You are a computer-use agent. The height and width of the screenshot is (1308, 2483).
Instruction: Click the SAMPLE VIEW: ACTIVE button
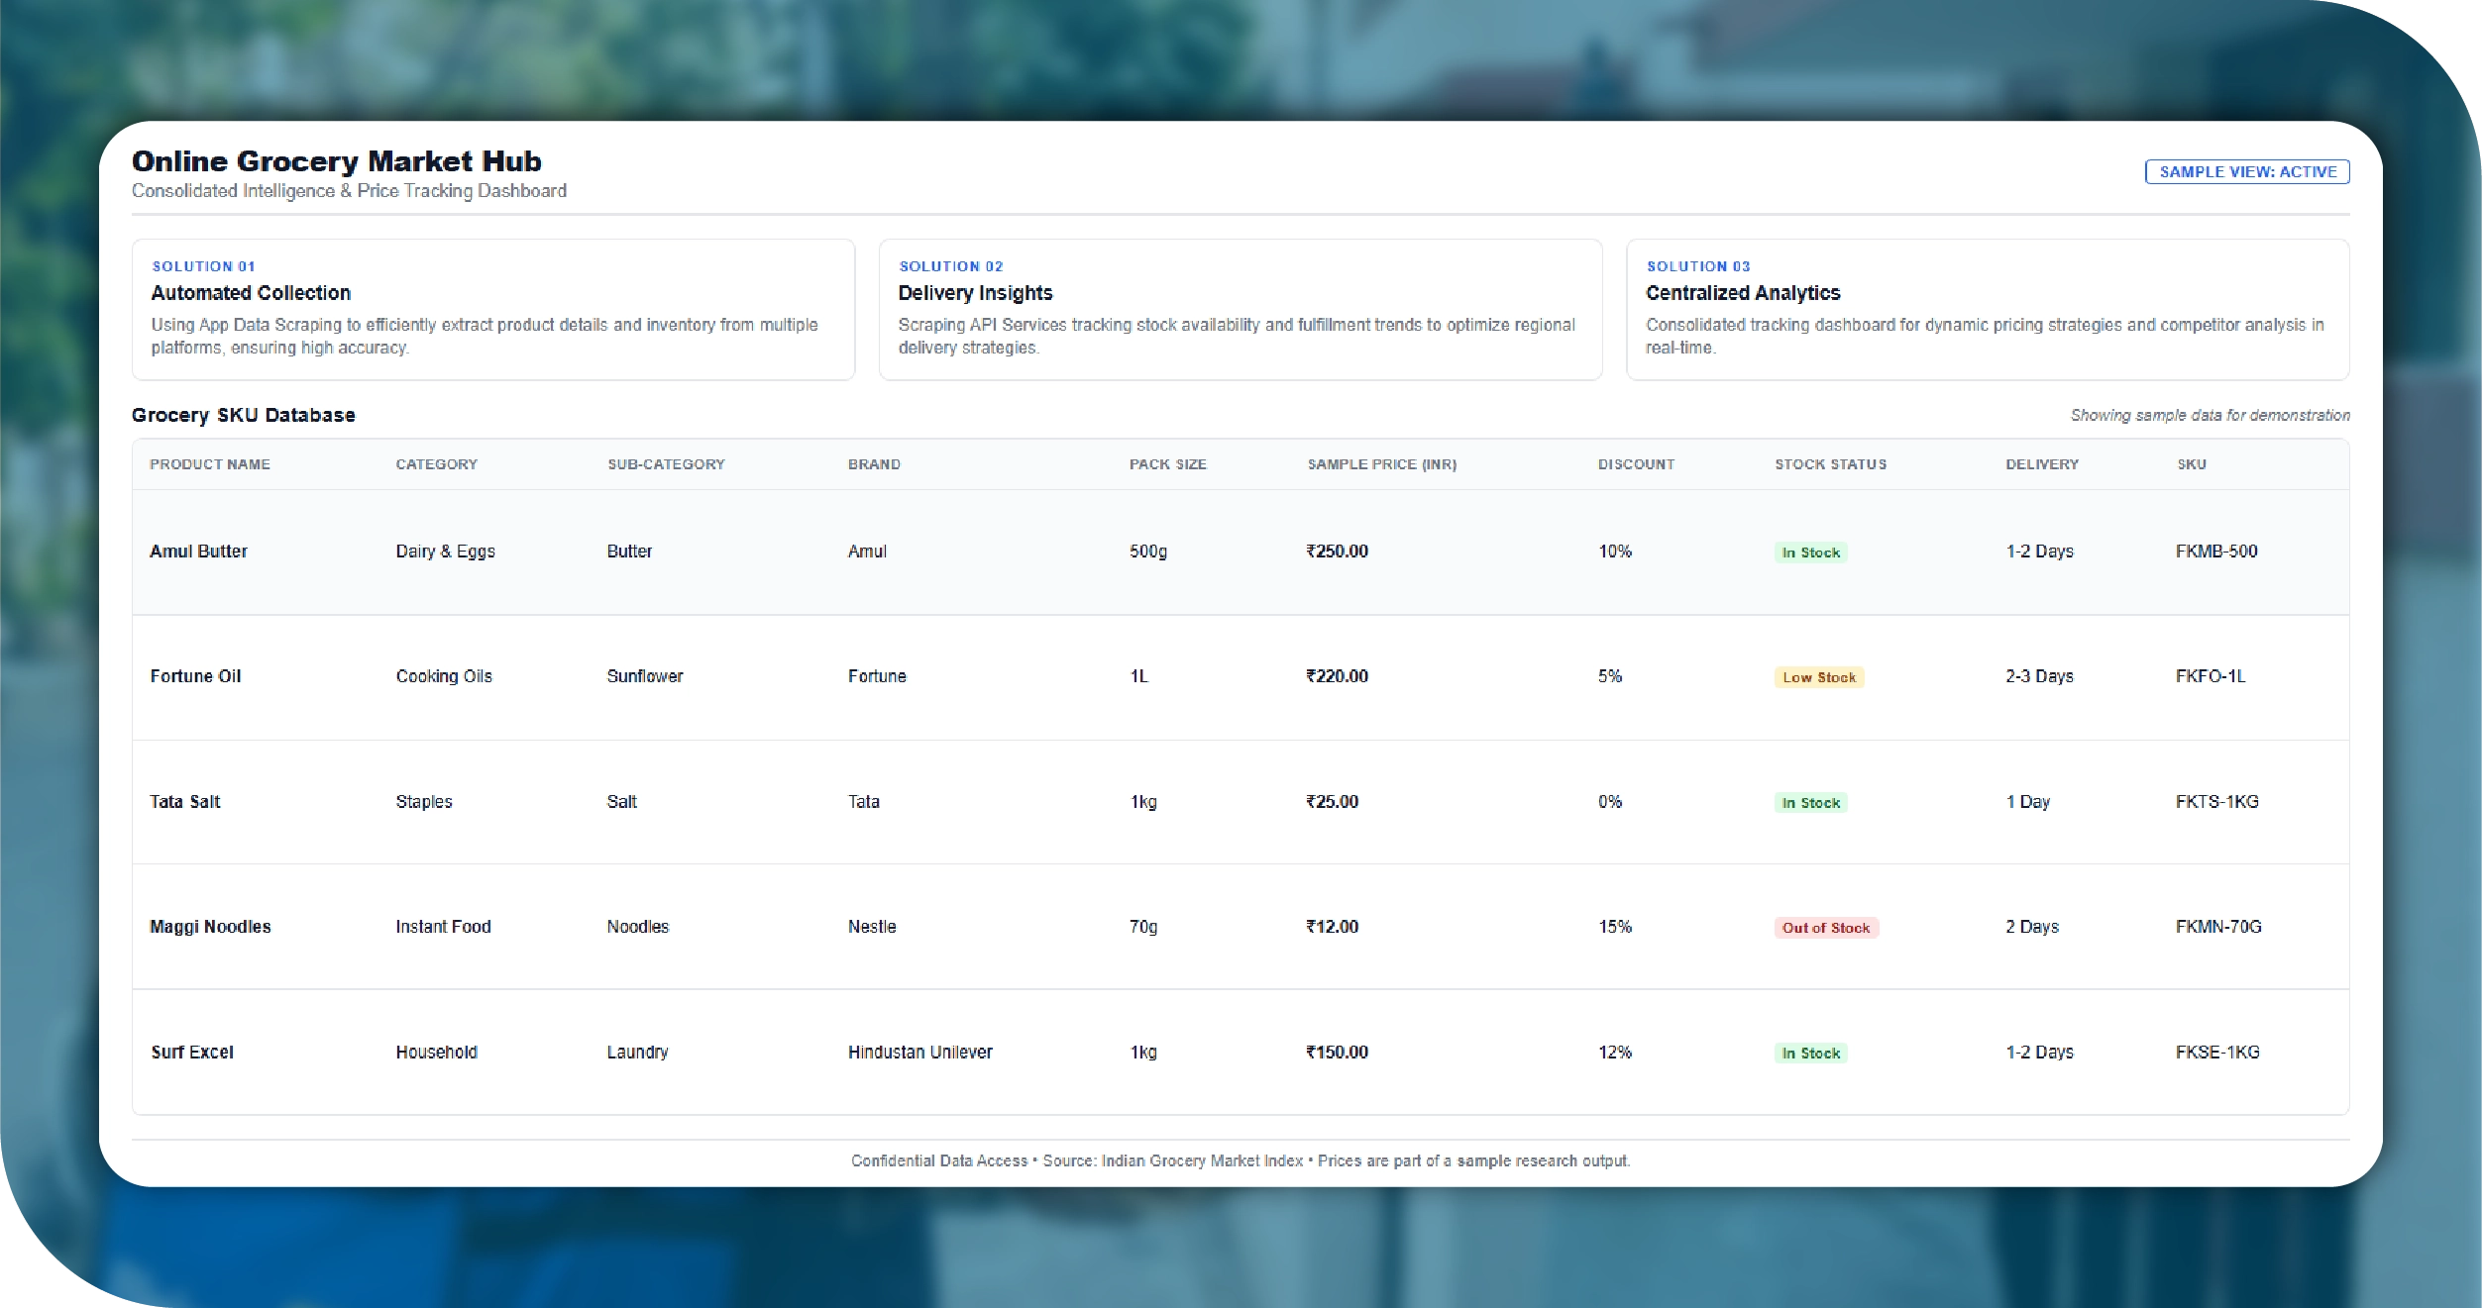(2245, 170)
